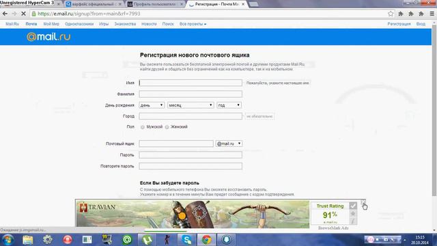This screenshot has height=246, width=437.
Task: Open the blue download app on taskbar
Action: tap(226, 240)
